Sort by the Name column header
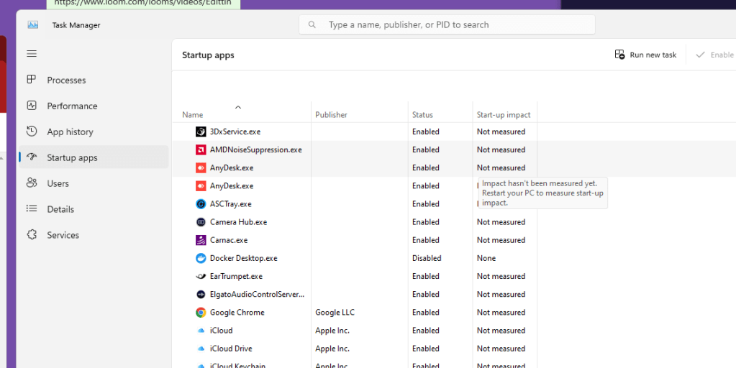 pyautogui.click(x=192, y=115)
